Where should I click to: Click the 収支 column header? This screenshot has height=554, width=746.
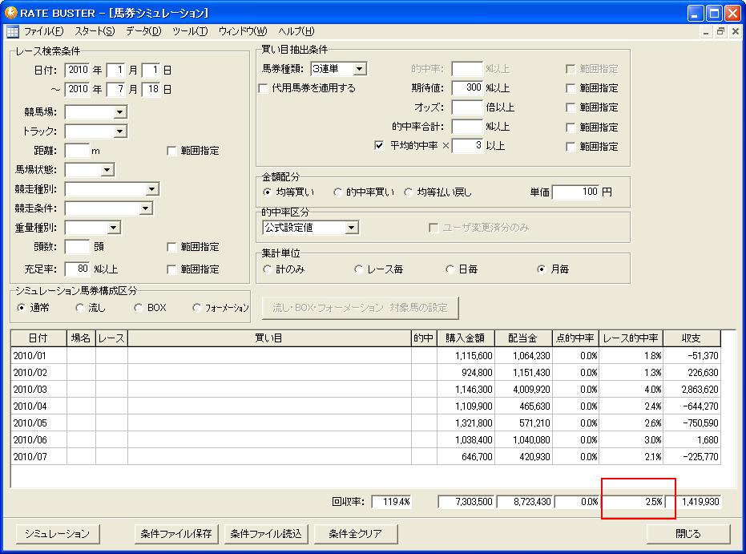click(692, 338)
